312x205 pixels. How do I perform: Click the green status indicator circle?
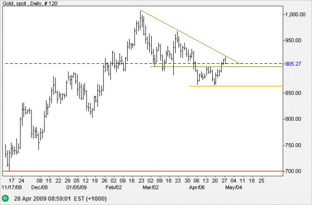pos(6,198)
